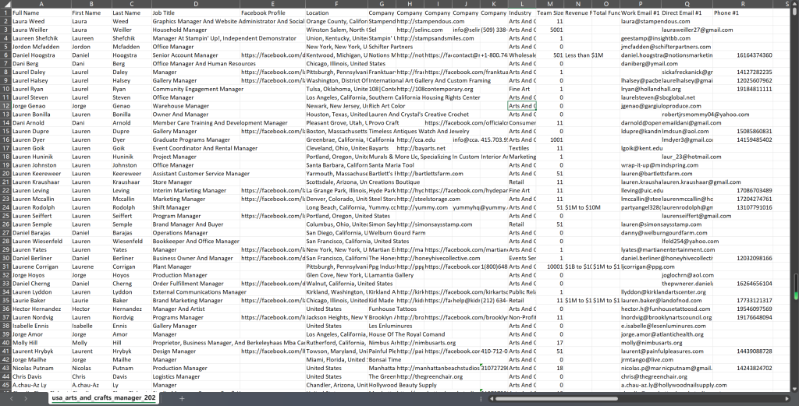Screen dimensions: 799x406
Task: Click the 'Work Email #1' header cell
Action: point(641,12)
